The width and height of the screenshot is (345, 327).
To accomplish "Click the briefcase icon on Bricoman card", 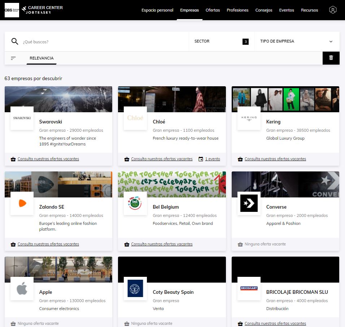I will point(240,324).
